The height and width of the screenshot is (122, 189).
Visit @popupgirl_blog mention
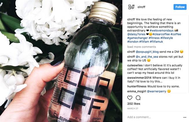click(147, 52)
